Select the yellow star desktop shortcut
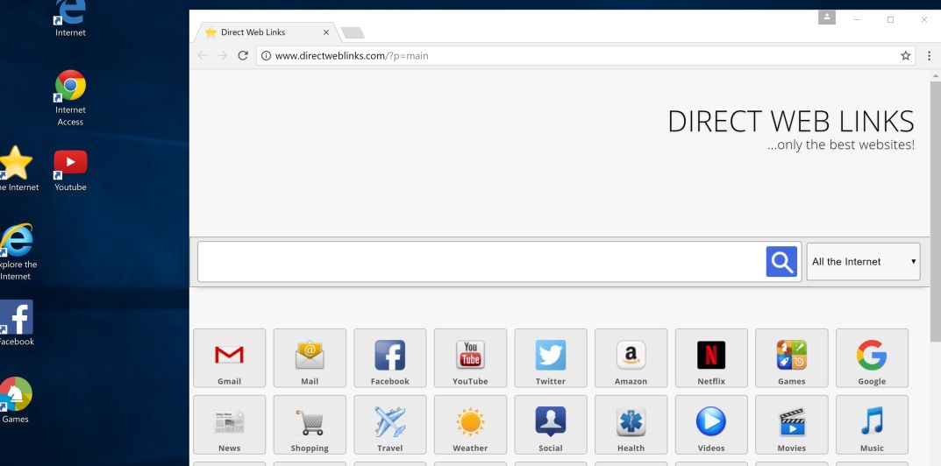The height and width of the screenshot is (466, 941). (17, 168)
